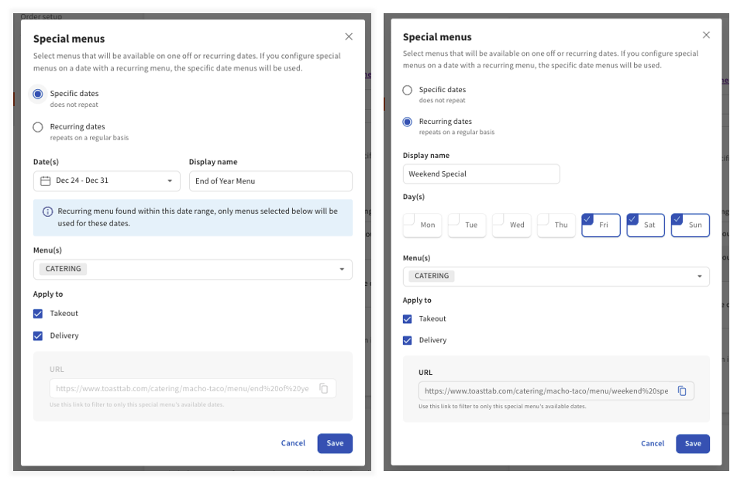
Task: Select Specific dates in the Weekend Special dialog
Action: 408,90
